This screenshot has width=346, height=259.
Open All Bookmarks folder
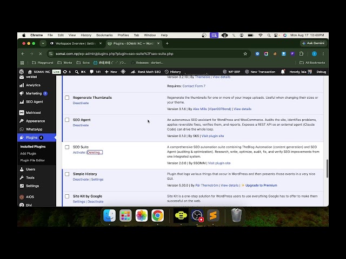coord(312,63)
